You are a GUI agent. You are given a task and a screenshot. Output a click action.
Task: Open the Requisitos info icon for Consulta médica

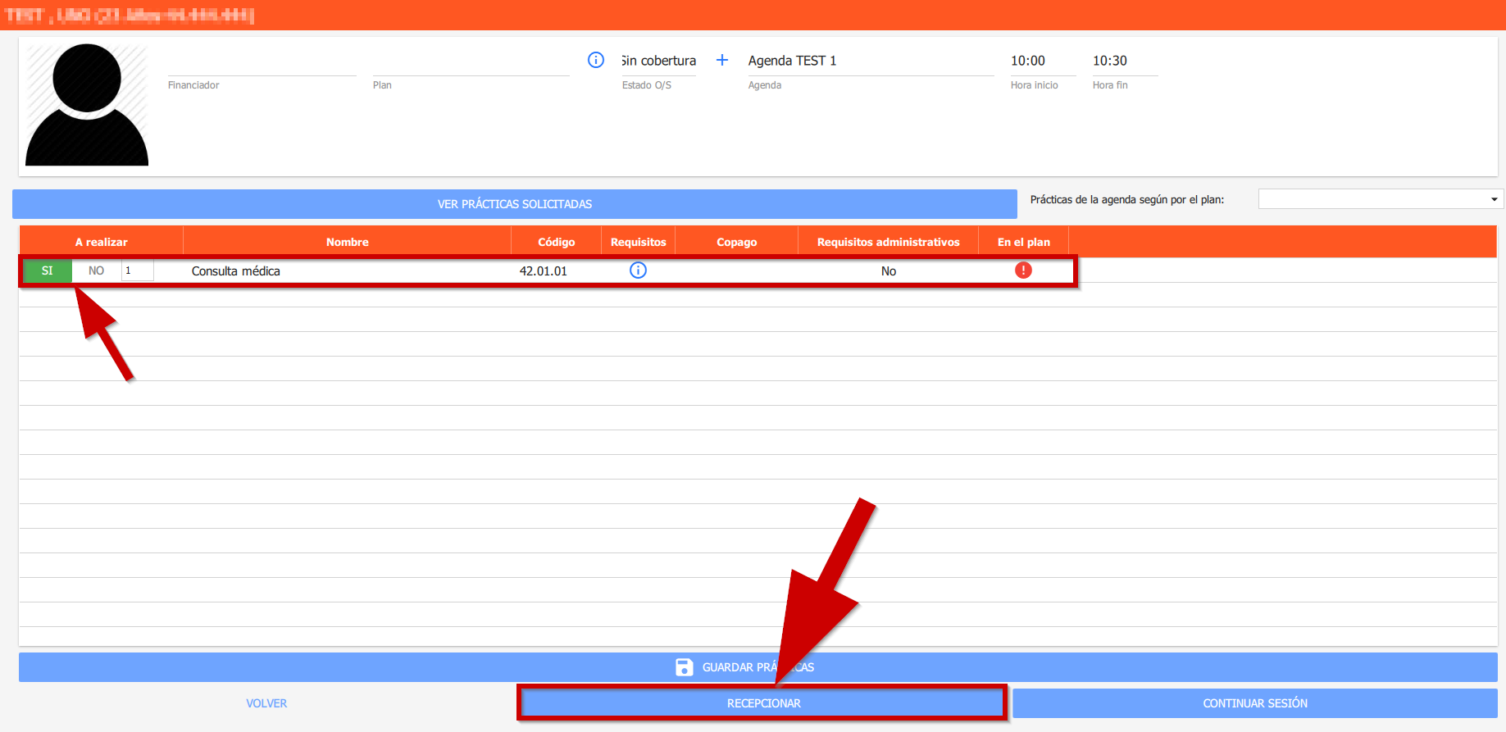[x=638, y=271]
